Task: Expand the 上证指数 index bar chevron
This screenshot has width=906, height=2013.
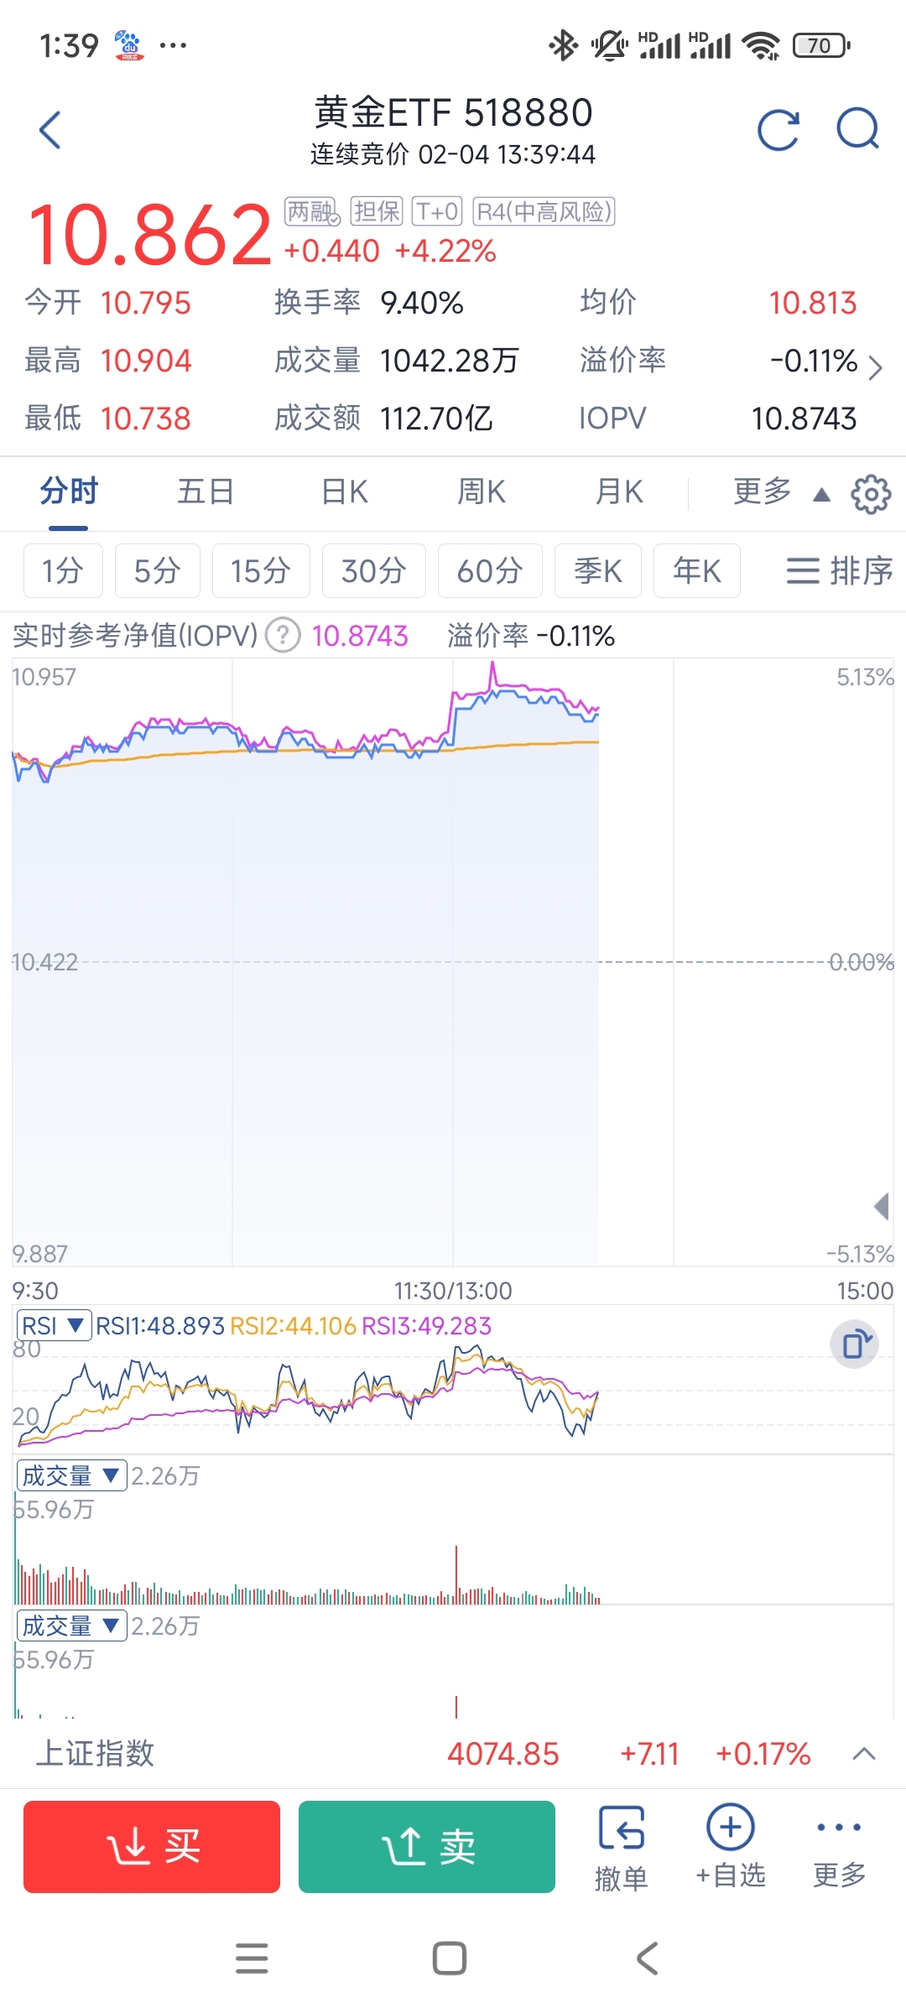Action: tap(864, 1754)
